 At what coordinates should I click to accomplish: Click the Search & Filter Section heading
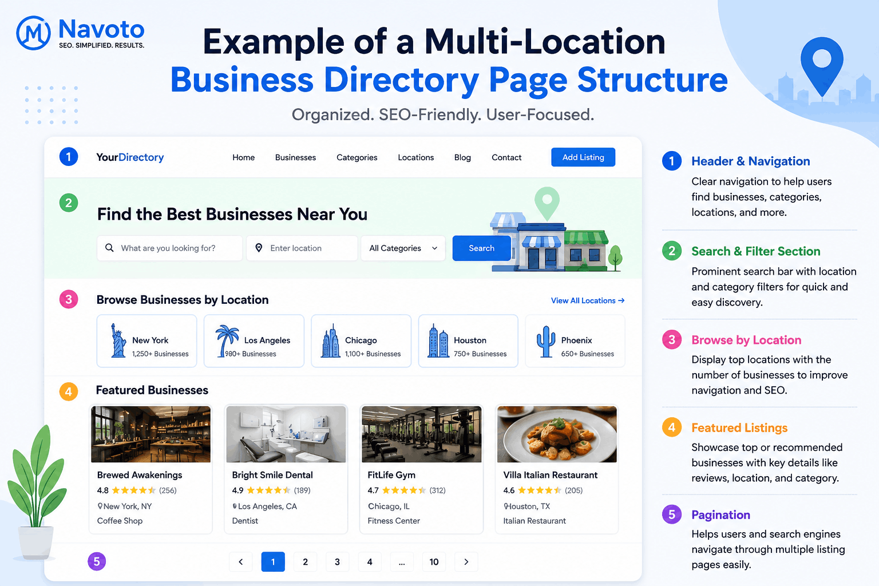click(756, 251)
